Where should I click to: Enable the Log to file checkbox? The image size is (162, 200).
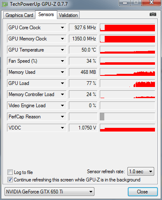(10, 172)
